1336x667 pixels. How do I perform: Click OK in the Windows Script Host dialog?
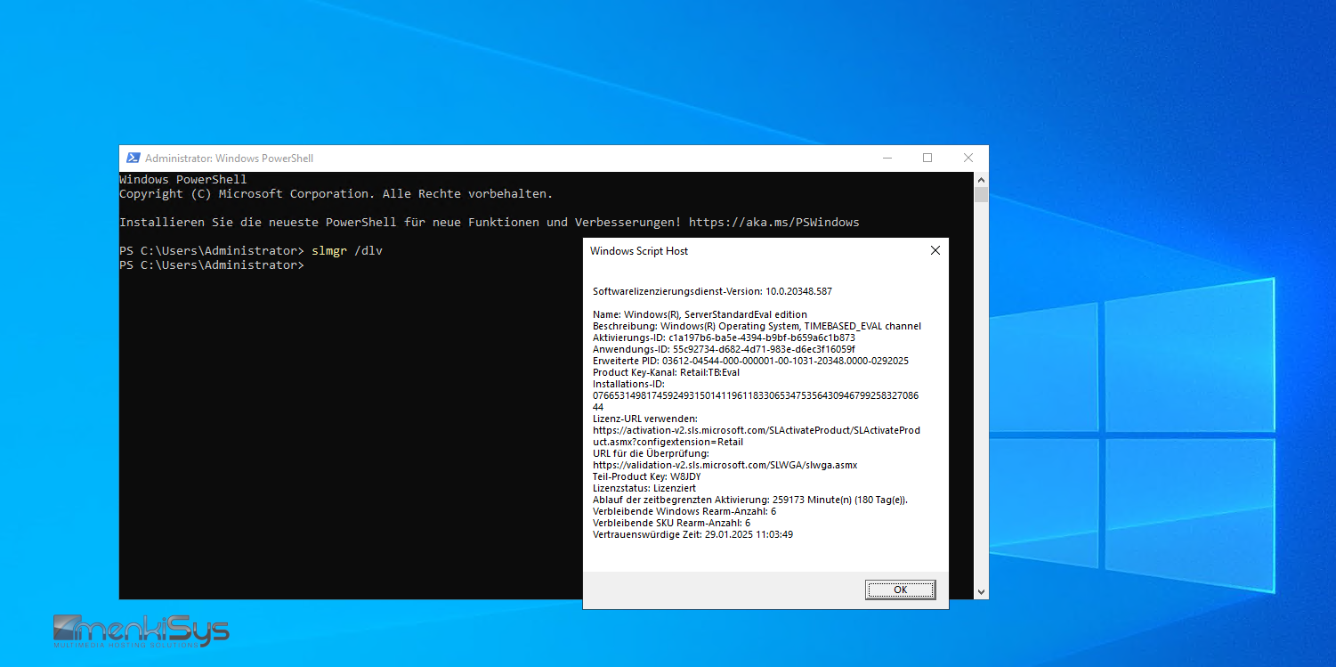[x=900, y=590]
